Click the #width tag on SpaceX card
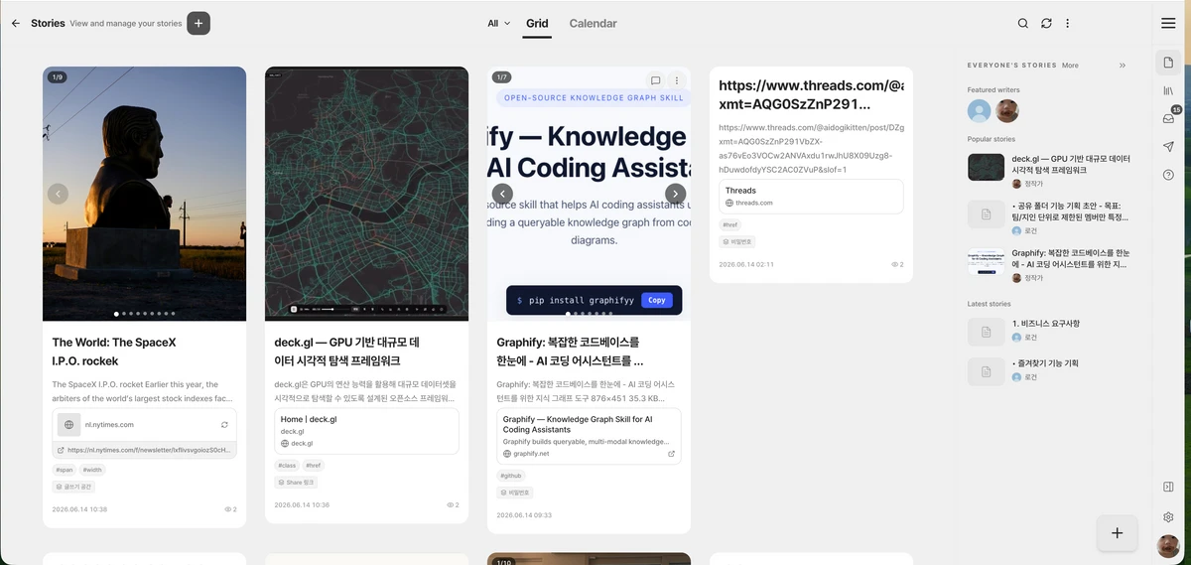 (x=92, y=470)
